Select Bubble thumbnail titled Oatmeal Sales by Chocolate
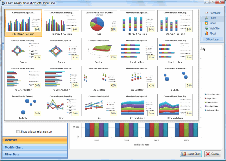The height and width of the screenshot is (161, 226). [x=175, y=77]
